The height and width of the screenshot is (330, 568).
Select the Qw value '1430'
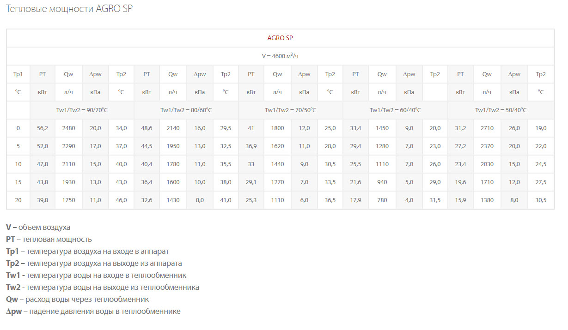coord(173,200)
